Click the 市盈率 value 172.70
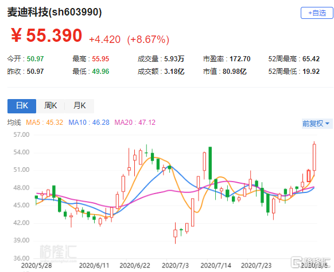The width and height of the screenshot is (334, 272). [x=240, y=59]
